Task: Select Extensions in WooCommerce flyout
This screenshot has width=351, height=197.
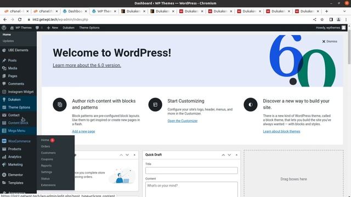Action: [48, 185]
